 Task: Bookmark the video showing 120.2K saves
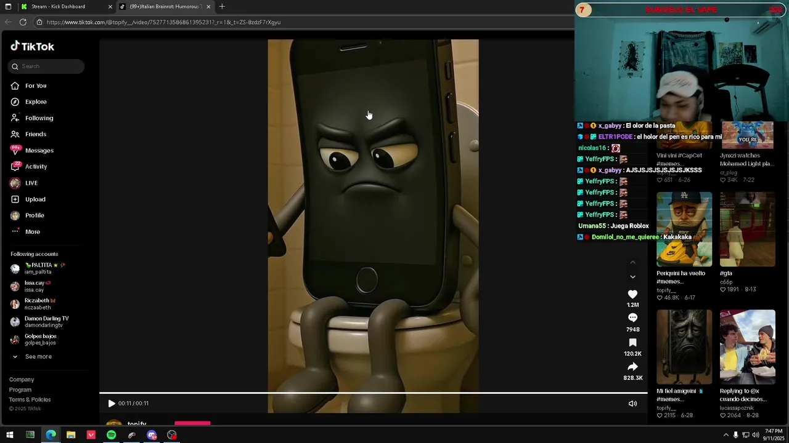tap(632, 343)
